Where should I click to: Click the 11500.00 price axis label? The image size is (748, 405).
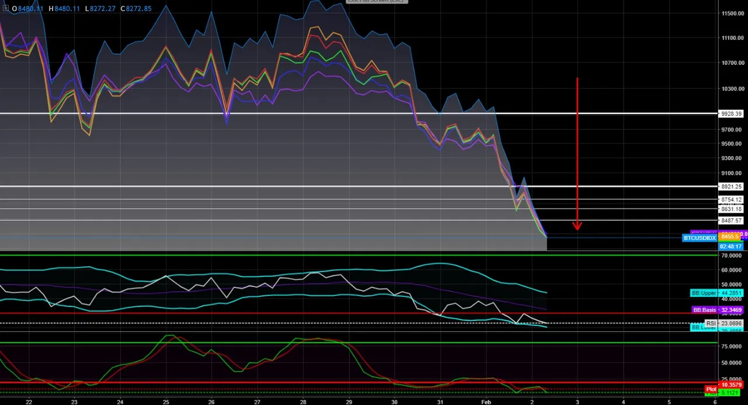coord(733,13)
